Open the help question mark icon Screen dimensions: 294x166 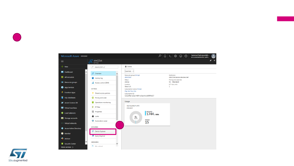pos(186,56)
